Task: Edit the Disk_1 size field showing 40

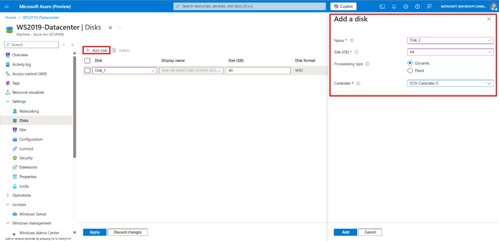Action: pyautogui.click(x=258, y=71)
